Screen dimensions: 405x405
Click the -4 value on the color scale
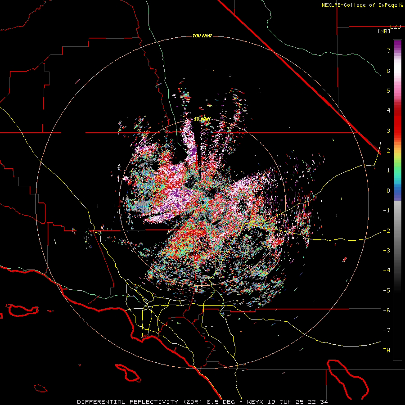click(387, 270)
